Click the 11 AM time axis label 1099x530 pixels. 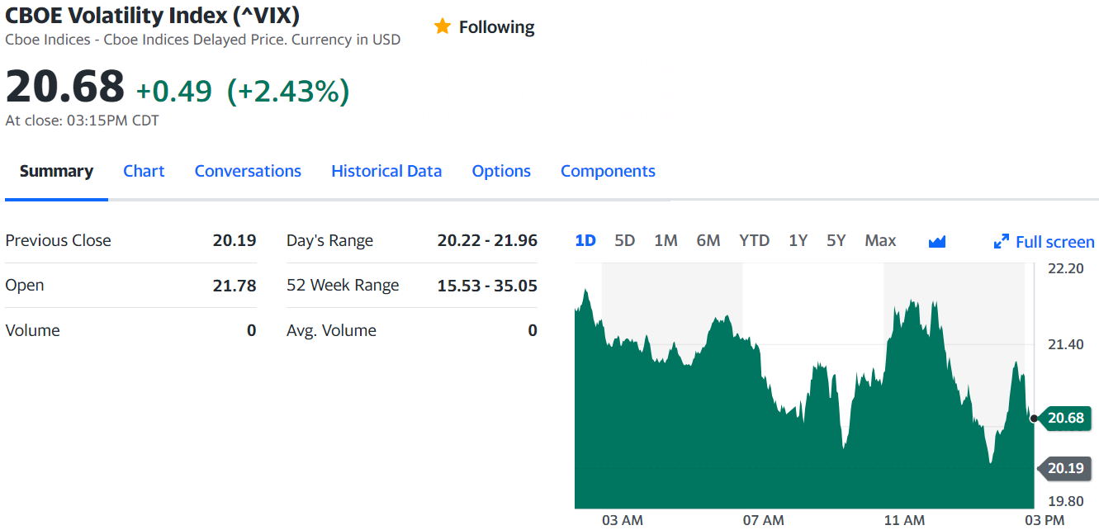click(x=904, y=520)
